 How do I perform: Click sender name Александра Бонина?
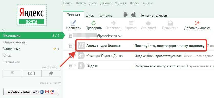pos(103,46)
